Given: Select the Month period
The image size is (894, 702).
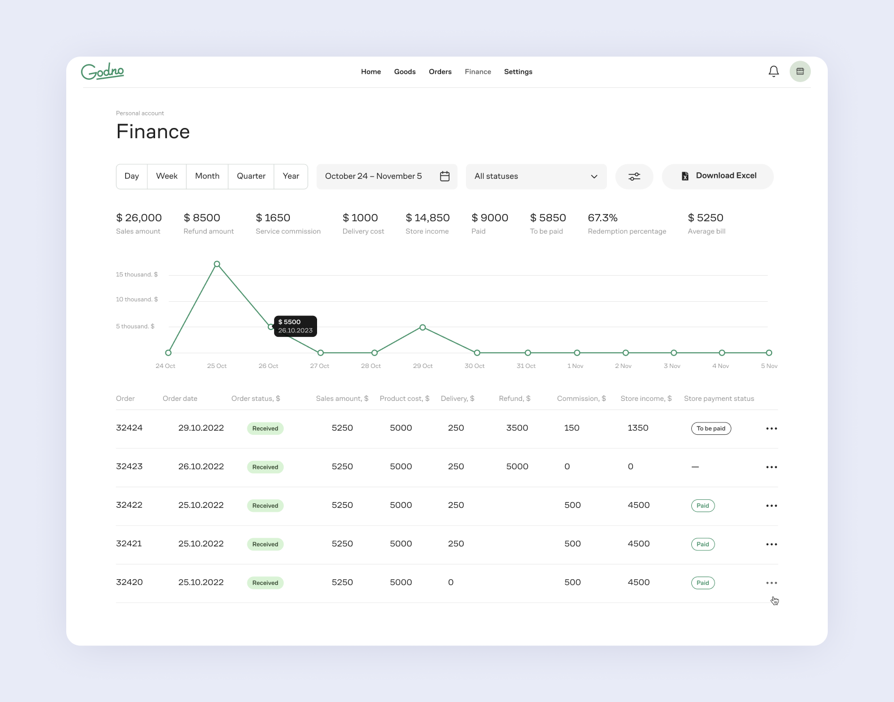Looking at the screenshot, I should pyautogui.click(x=207, y=177).
